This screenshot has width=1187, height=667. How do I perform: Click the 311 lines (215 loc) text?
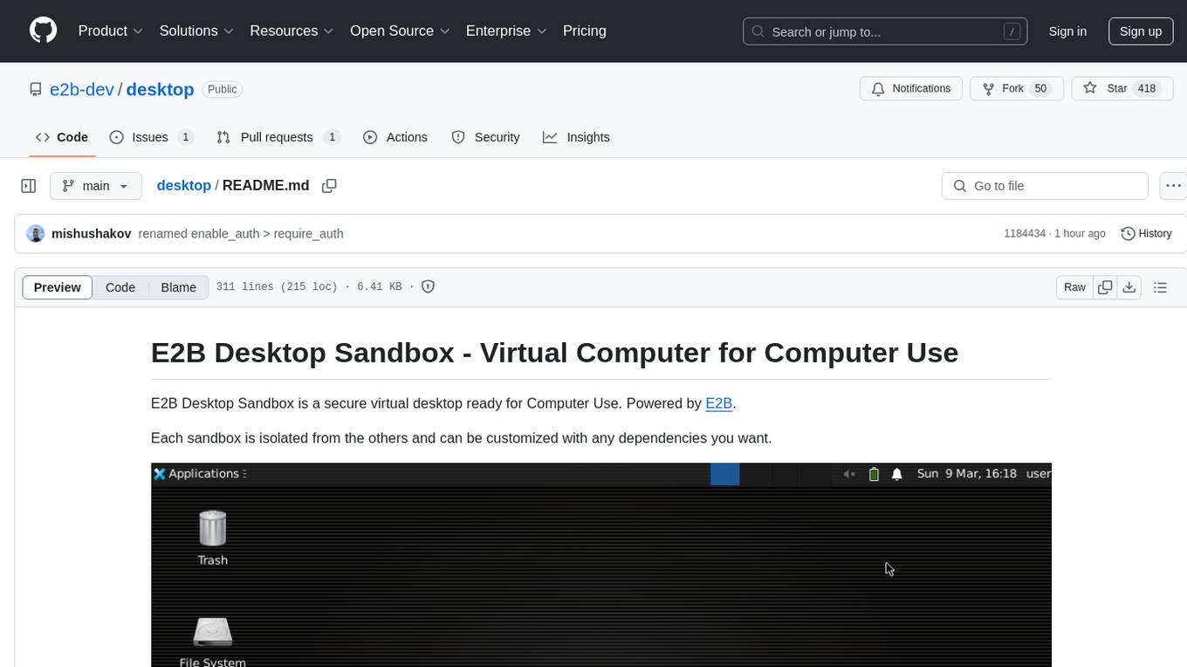click(x=277, y=286)
